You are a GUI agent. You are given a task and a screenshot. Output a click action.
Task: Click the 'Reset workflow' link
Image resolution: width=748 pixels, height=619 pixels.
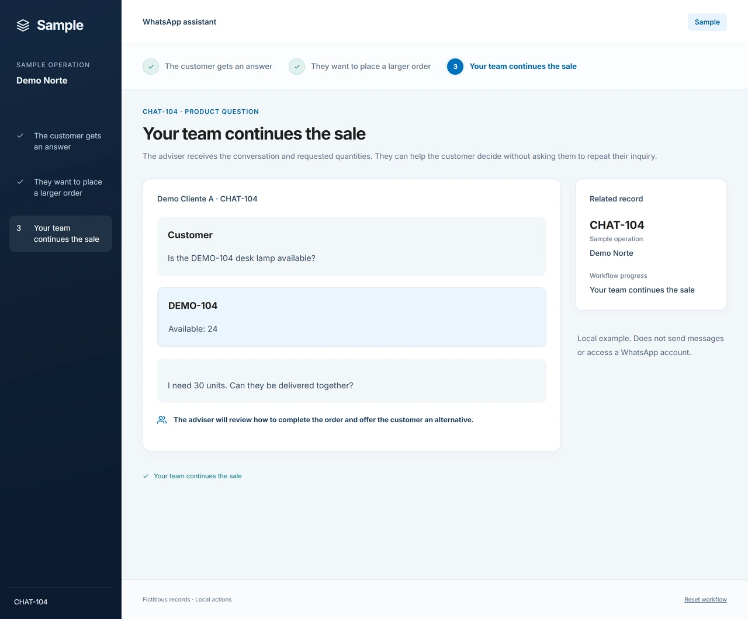(705, 600)
